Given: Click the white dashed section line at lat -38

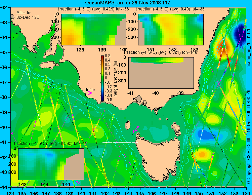Looking at the screenshot, I should point(65,93).
